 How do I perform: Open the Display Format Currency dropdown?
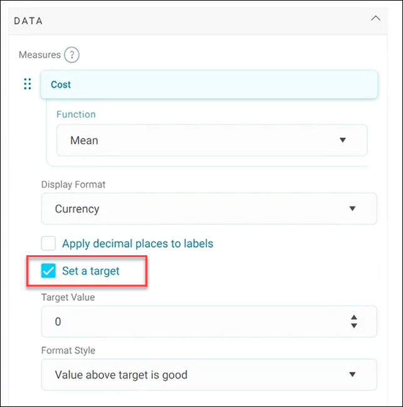[x=209, y=209]
